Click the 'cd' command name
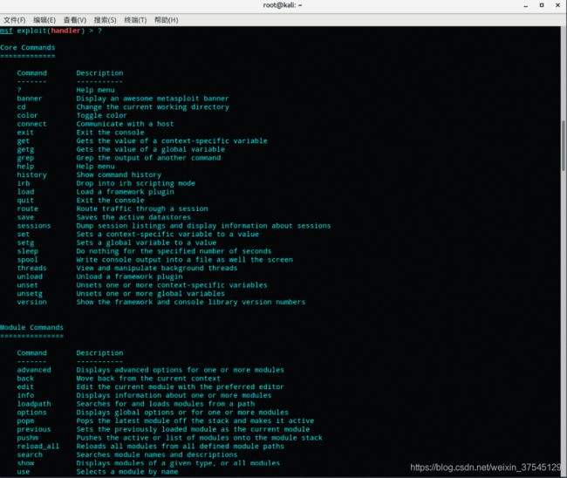The image size is (567, 478). click(21, 107)
